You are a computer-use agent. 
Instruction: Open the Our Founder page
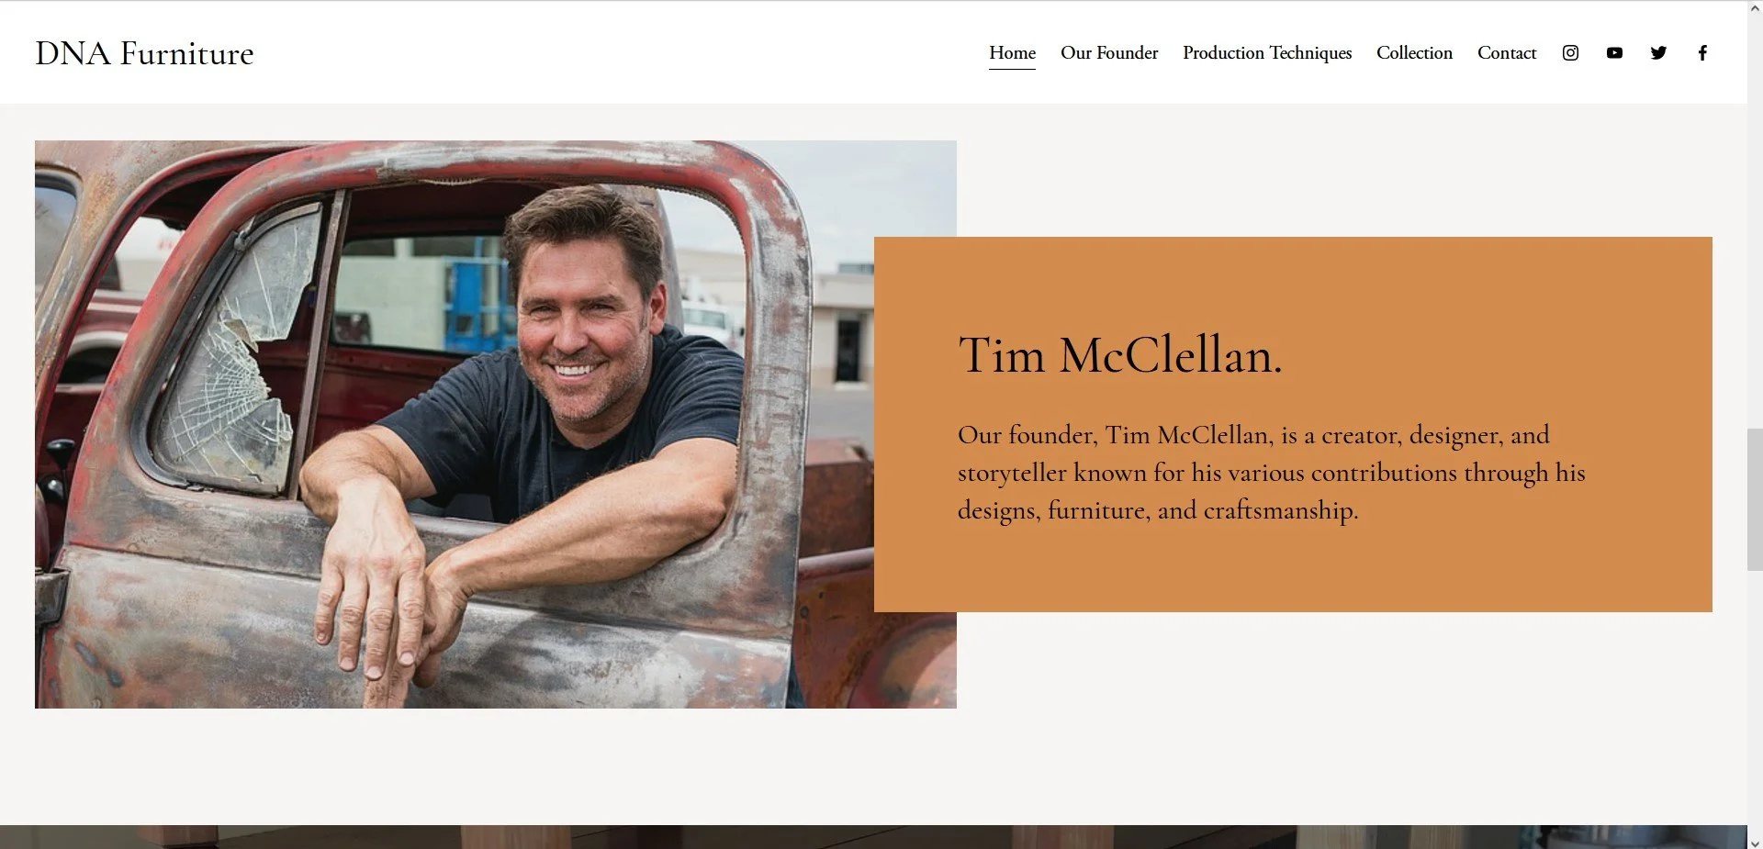point(1109,53)
